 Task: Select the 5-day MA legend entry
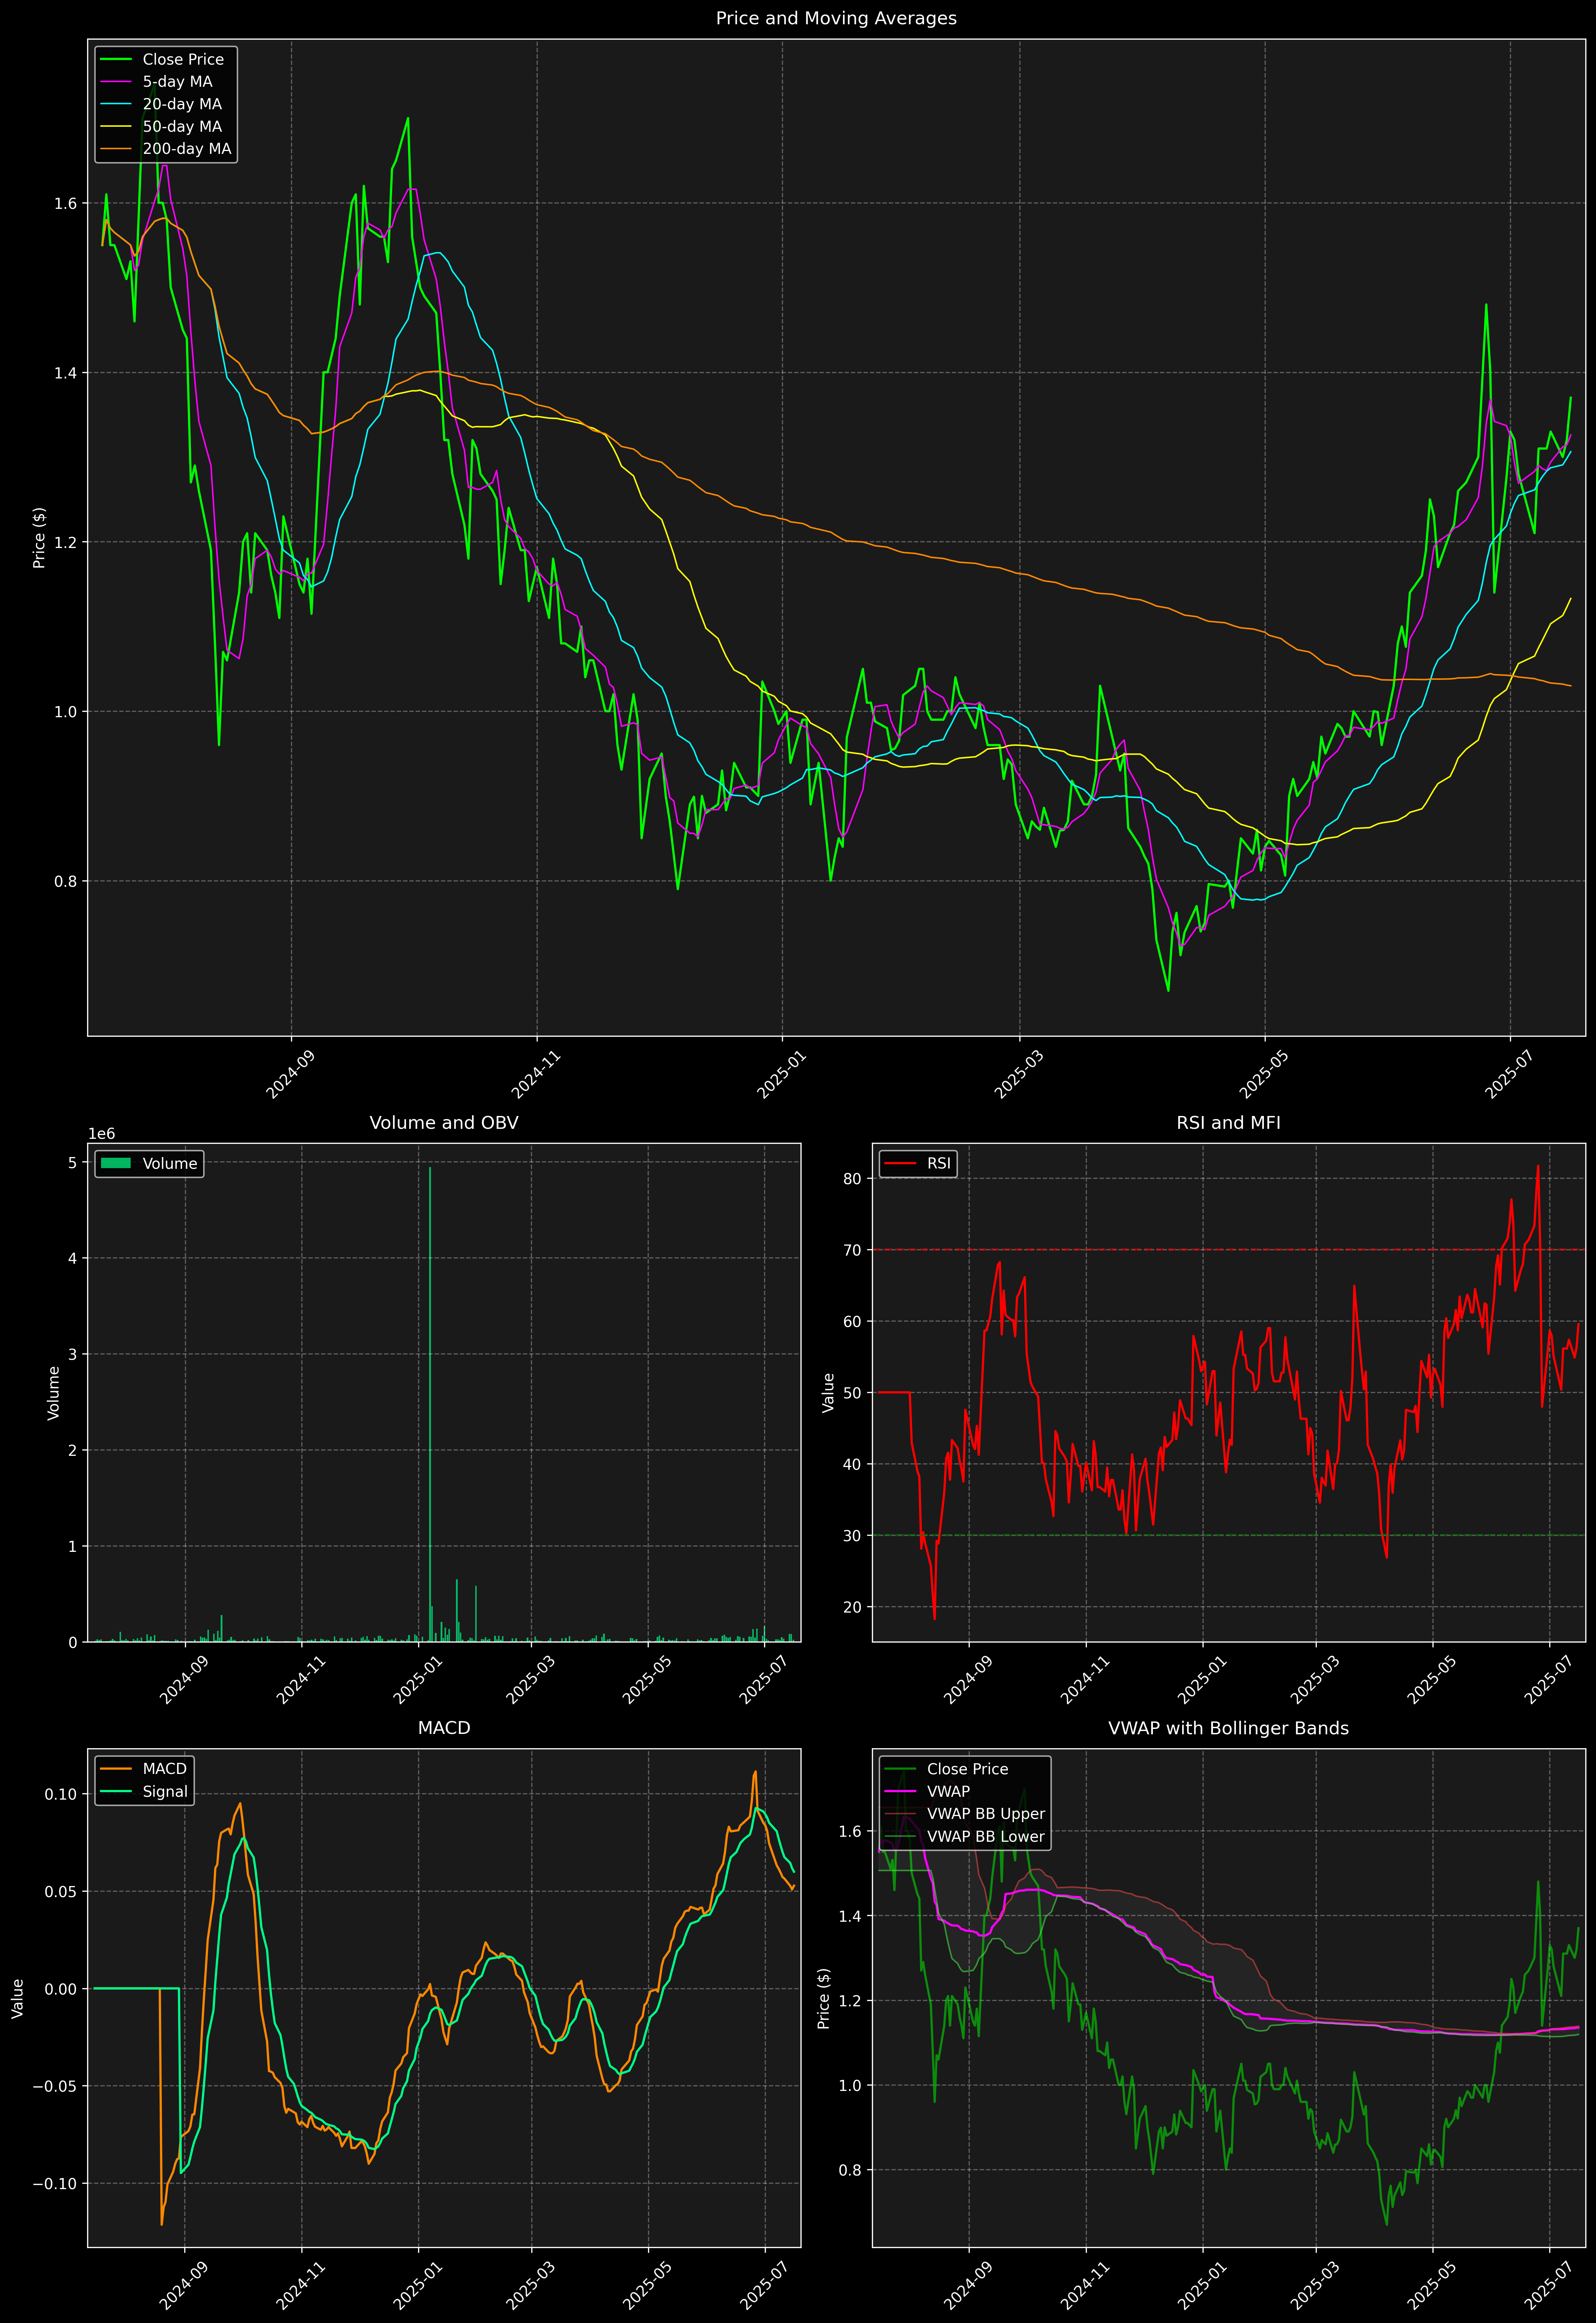pos(166,82)
